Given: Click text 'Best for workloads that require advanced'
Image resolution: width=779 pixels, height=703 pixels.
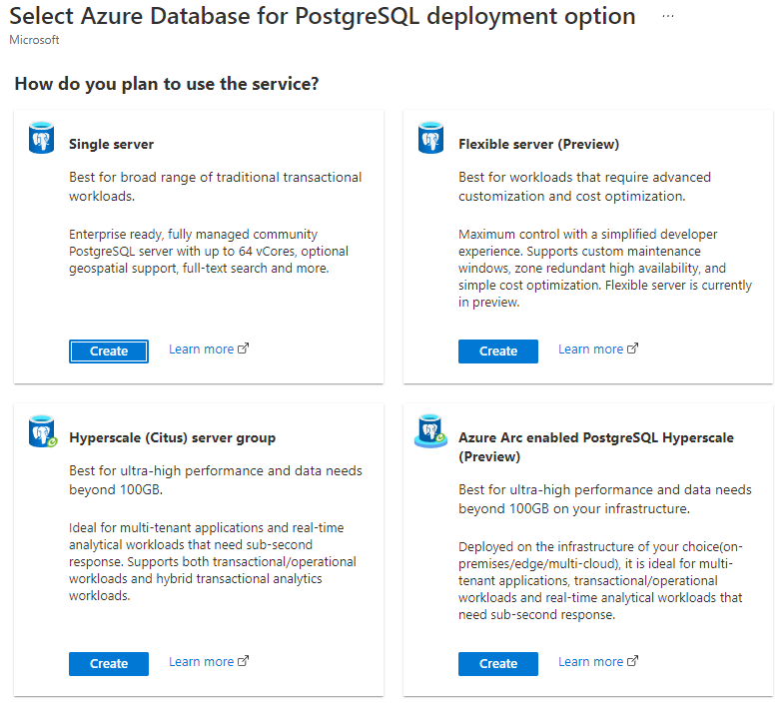Looking at the screenshot, I should coord(584,178).
